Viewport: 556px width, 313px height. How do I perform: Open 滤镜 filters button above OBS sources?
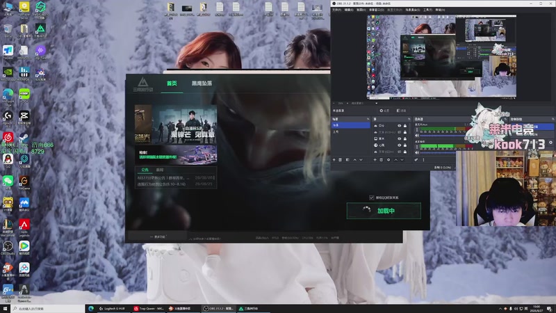[x=401, y=111]
